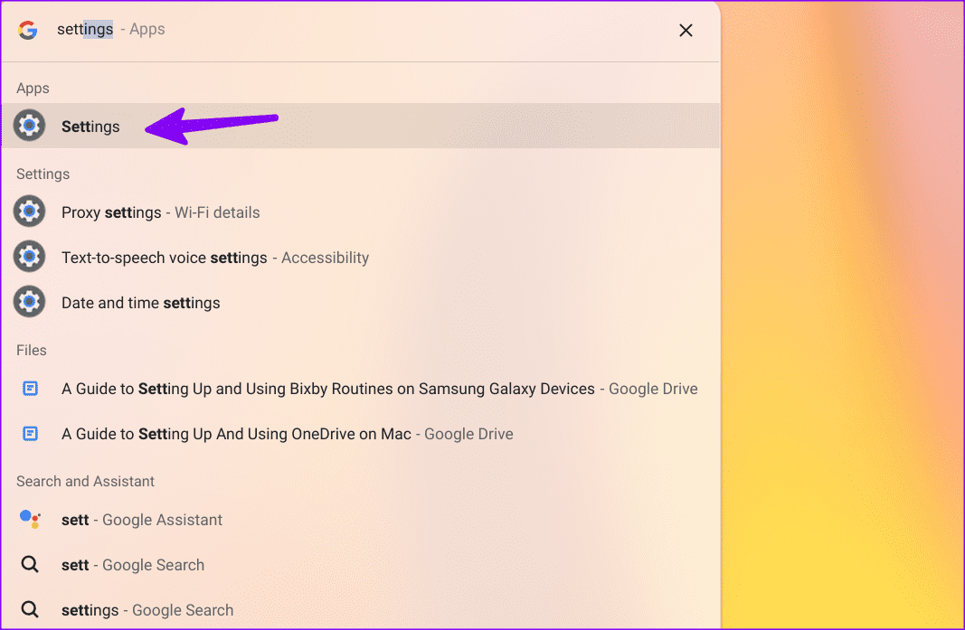Click the gear icon beside Date and time settings

point(30,302)
